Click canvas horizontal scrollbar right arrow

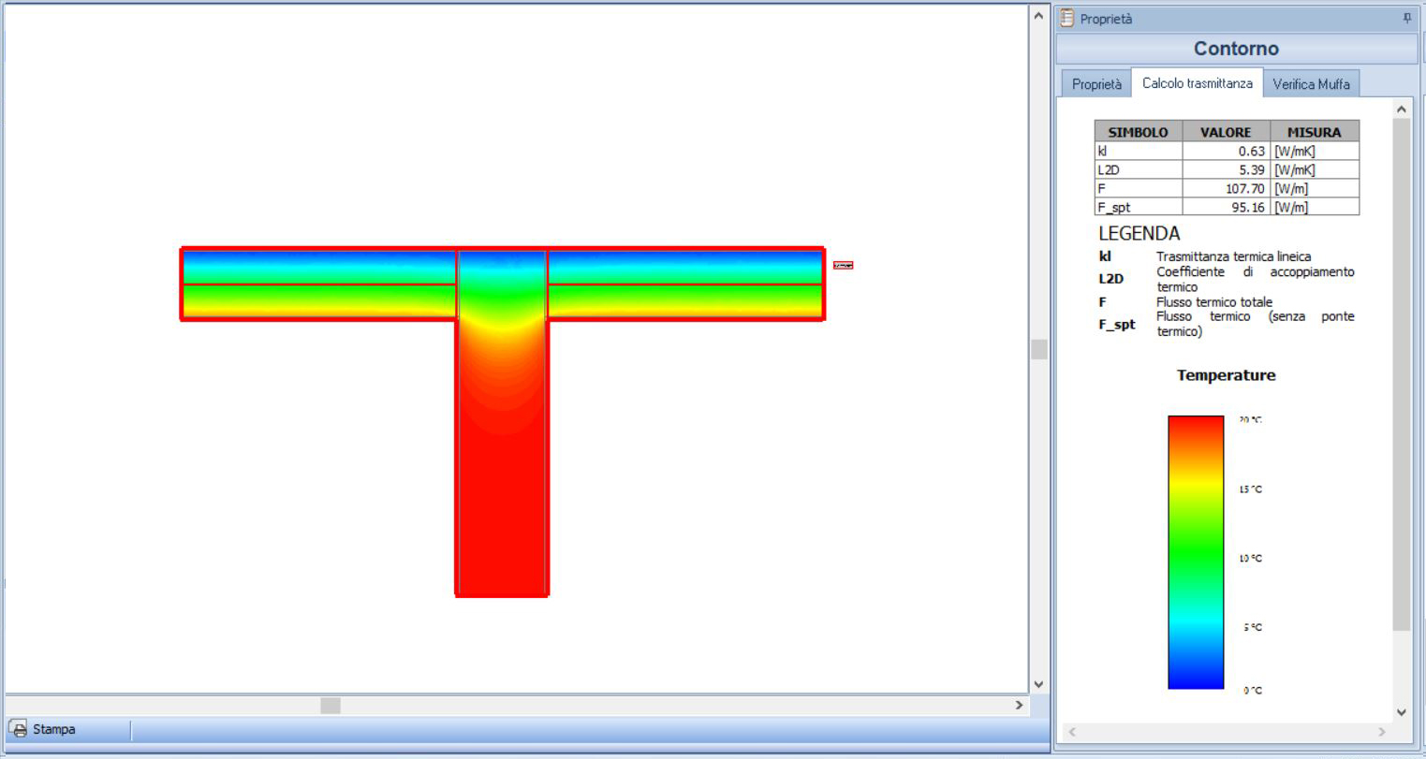pyautogui.click(x=1020, y=705)
